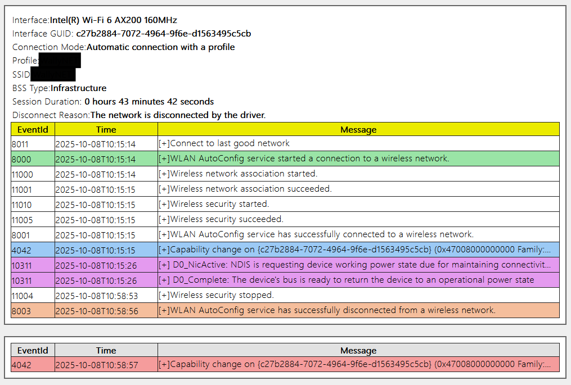Viewport: 571px width, 385px height.
Task: Click Intel(R) Wi-Fi 6 AX200 160MHz interface name
Action: tap(113, 20)
